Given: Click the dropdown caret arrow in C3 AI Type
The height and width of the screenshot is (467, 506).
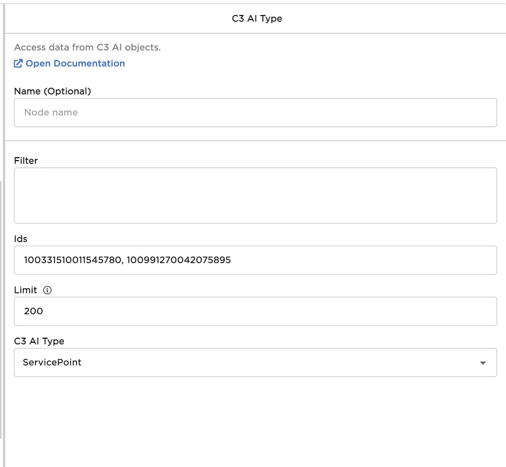Looking at the screenshot, I should [x=483, y=363].
